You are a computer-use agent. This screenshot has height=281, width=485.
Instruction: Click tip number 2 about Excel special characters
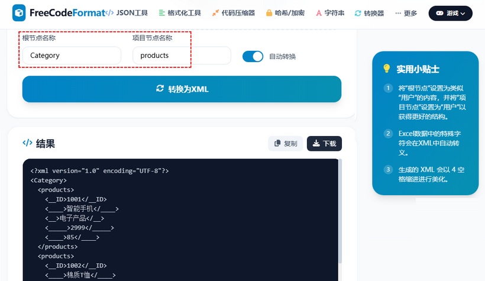point(425,143)
